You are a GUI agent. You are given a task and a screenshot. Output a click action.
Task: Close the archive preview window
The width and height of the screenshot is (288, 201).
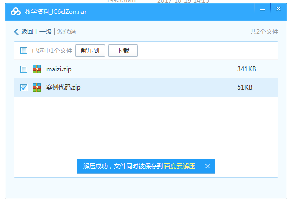pos(278,9)
